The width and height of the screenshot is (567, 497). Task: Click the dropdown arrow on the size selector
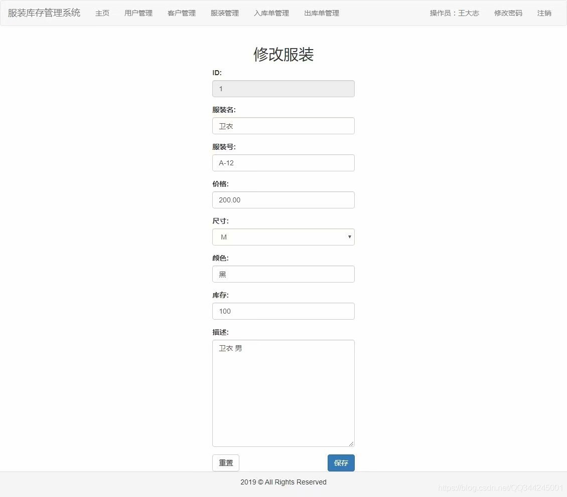[x=349, y=237]
